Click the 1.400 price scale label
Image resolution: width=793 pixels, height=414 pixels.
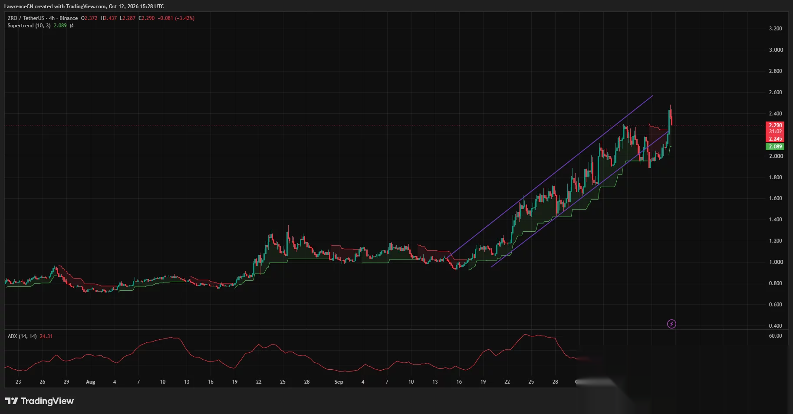point(776,220)
